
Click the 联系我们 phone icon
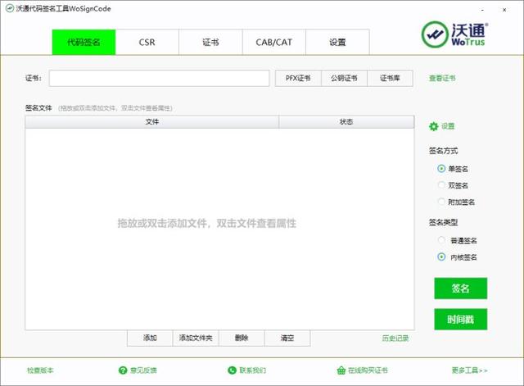coord(232,370)
